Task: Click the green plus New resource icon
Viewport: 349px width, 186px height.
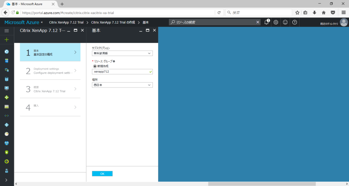Action: (7, 40)
